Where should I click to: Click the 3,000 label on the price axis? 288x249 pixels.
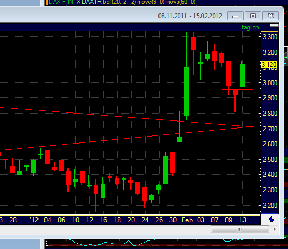[270, 82]
